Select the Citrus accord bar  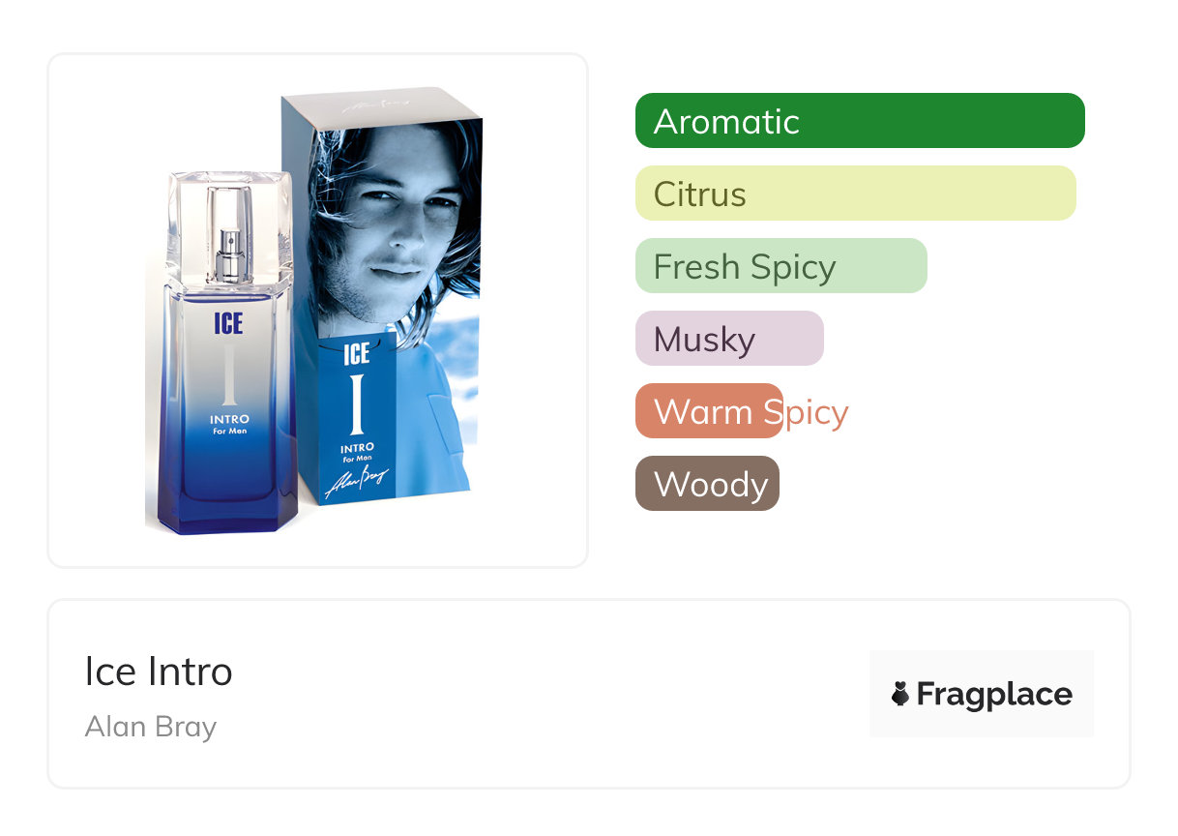(856, 194)
